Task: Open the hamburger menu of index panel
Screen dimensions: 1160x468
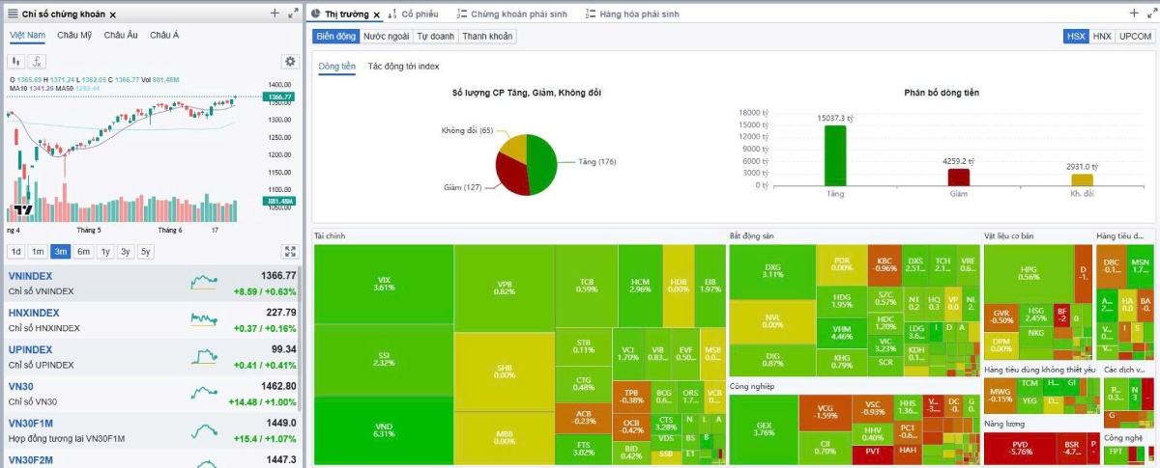Action: [x=12, y=14]
